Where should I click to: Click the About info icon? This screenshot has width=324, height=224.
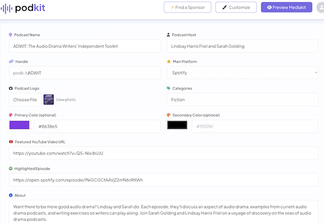pyautogui.click(x=11, y=195)
